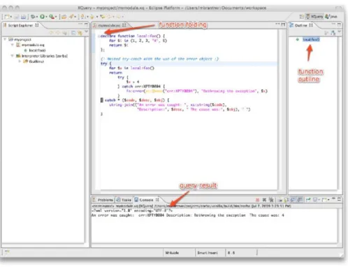Image resolution: width=348 pixels, height=267 pixels.
Task: Minimize the Console view
Action: pos(333,199)
